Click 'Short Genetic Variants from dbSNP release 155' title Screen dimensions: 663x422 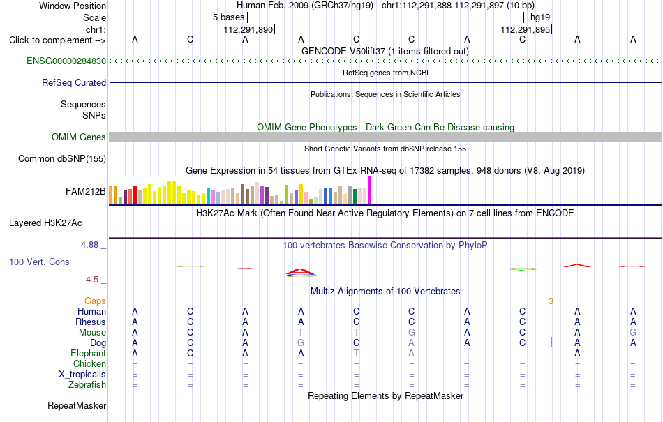pos(385,149)
